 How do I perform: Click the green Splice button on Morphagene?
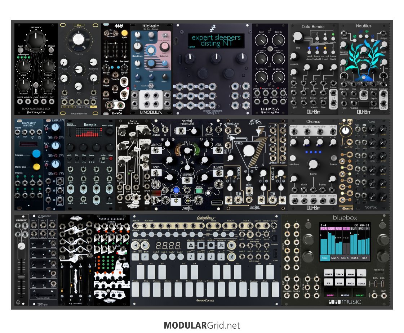coord(199,191)
